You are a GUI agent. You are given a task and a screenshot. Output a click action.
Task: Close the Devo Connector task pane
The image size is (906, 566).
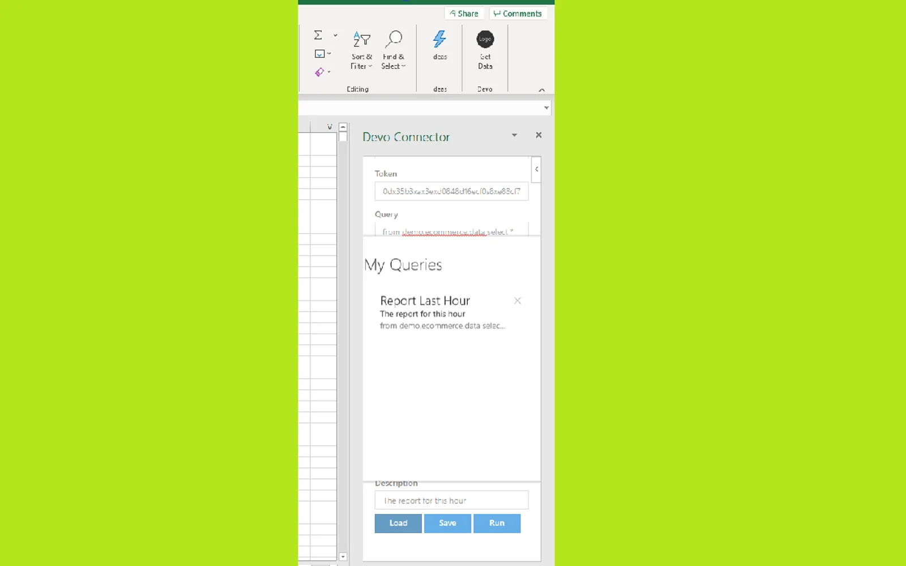click(x=539, y=135)
